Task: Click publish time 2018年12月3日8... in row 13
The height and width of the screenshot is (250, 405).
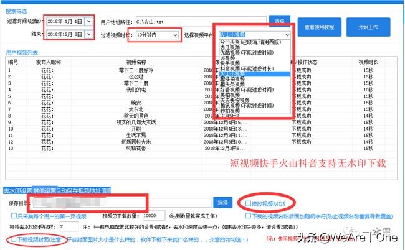Action: pyautogui.click(x=225, y=149)
